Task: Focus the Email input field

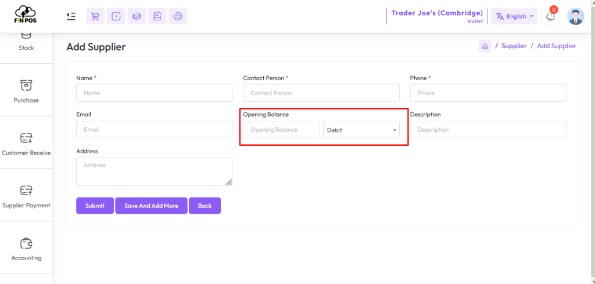Action: [x=155, y=130]
